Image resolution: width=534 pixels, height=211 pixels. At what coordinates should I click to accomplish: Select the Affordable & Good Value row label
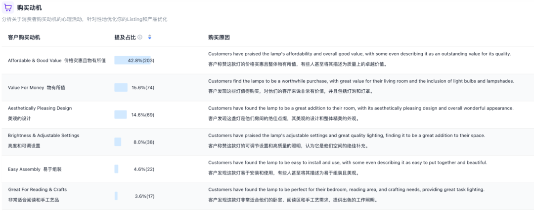click(56, 61)
